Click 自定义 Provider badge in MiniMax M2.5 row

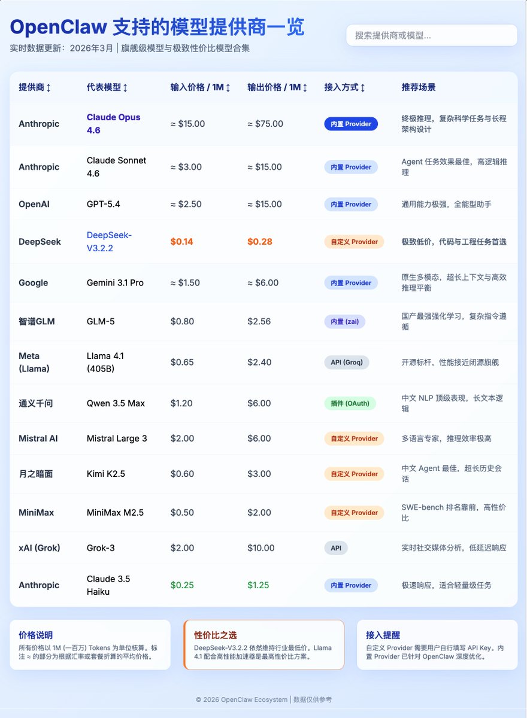coord(354,513)
